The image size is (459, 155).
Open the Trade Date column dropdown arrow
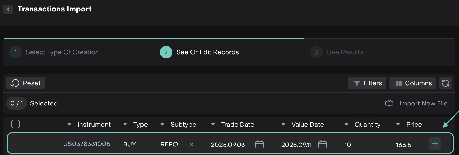(x=213, y=125)
